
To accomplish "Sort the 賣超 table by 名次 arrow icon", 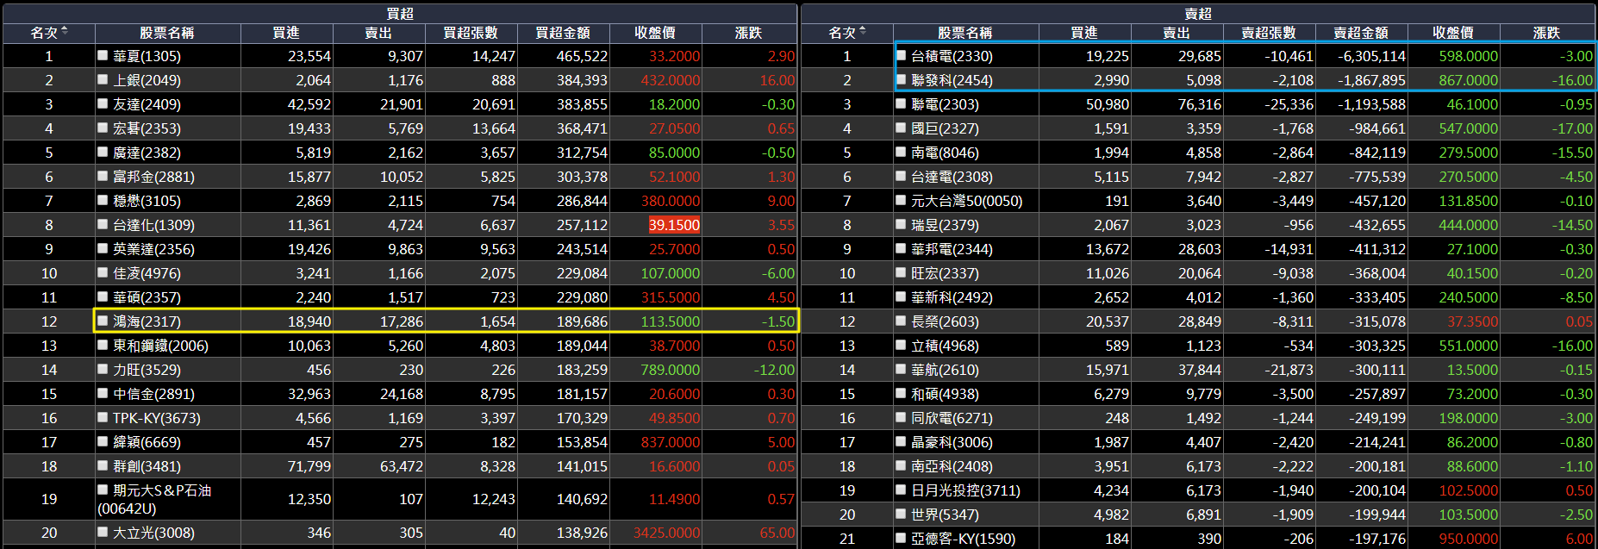I will point(863,32).
